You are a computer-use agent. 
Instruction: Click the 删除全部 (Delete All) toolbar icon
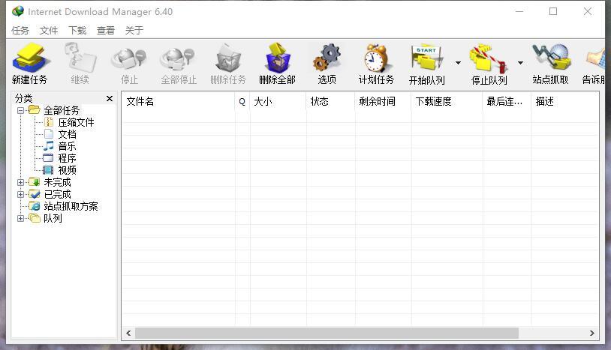click(x=277, y=58)
